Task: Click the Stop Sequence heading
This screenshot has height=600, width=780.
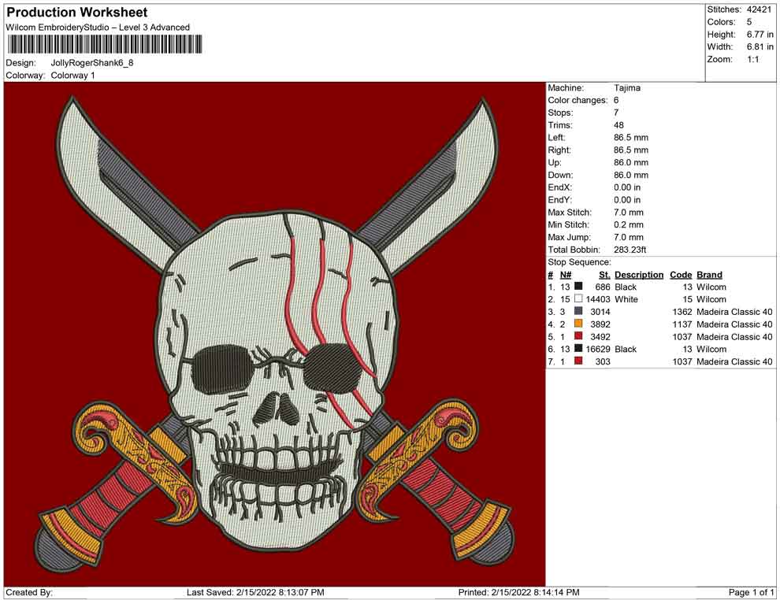Action: (x=579, y=262)
